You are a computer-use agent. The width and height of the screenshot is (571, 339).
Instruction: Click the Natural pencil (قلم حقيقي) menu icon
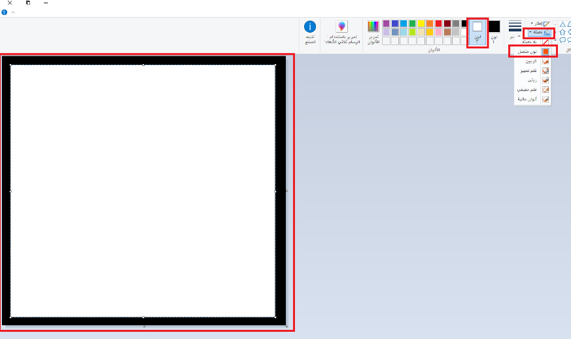545,90
